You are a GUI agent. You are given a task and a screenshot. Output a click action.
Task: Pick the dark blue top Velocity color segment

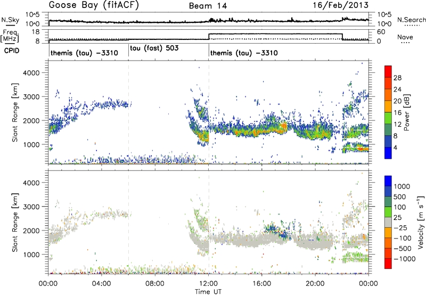(x=388, y=181)
